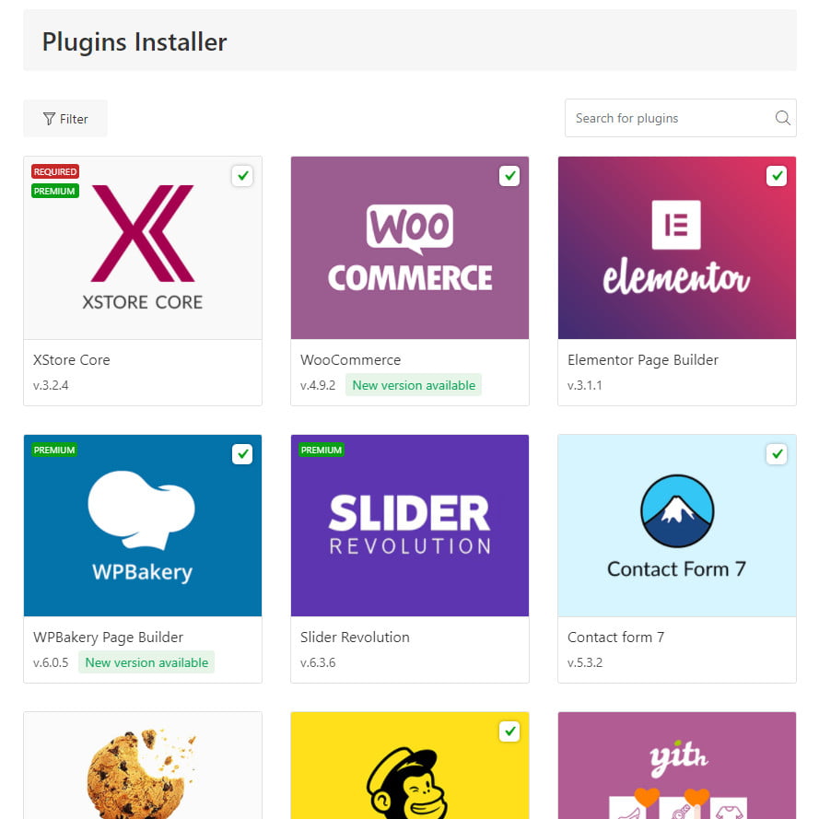This screenshot has height=819, width=819.
Task: Focus the Search for plugins field
Action: [x=680, y=118]
